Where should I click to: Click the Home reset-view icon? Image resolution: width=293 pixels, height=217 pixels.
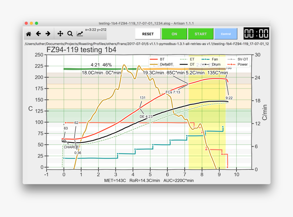29,34
